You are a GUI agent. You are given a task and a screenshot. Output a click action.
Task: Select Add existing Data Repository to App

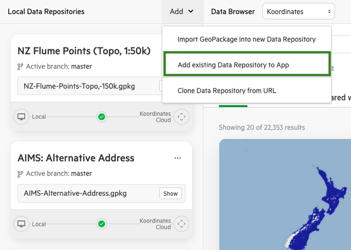click(x=247, y=65)
